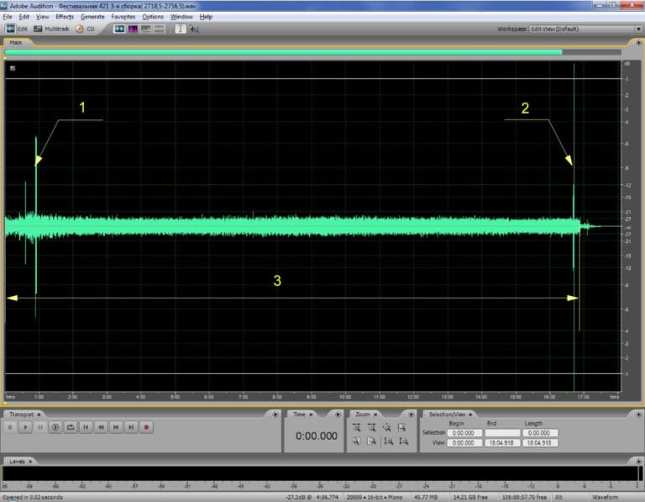Close the Levels panel tab

coord(30,462)
